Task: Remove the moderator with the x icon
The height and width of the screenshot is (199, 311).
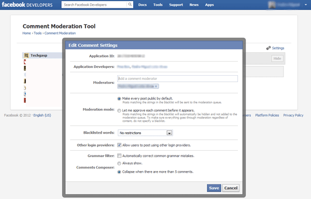Action: click(x=156, y=86)
